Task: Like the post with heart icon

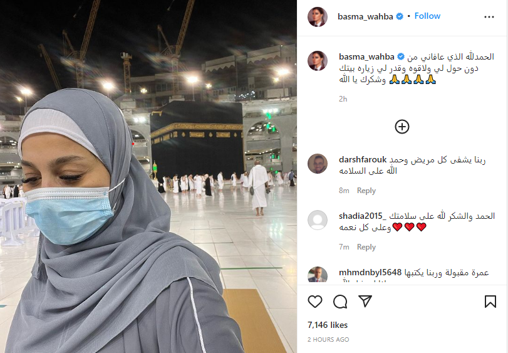Action: click(314, 302)
